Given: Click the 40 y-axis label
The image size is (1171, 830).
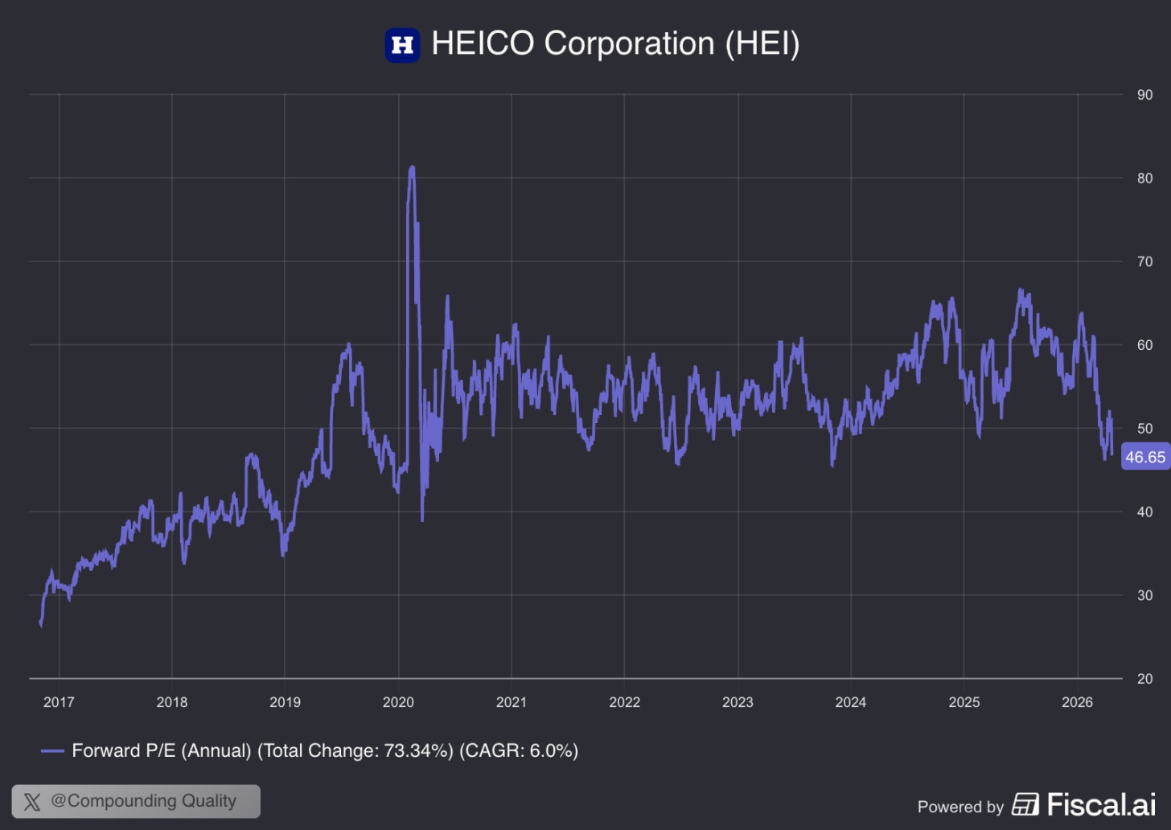Looking at the screenshot, I should pos(1144,512).
